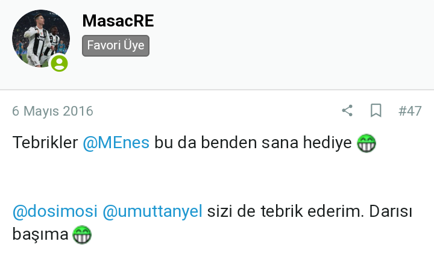Click the word "Darısı" in the post

pyautogui.click(x=395, y=212)
